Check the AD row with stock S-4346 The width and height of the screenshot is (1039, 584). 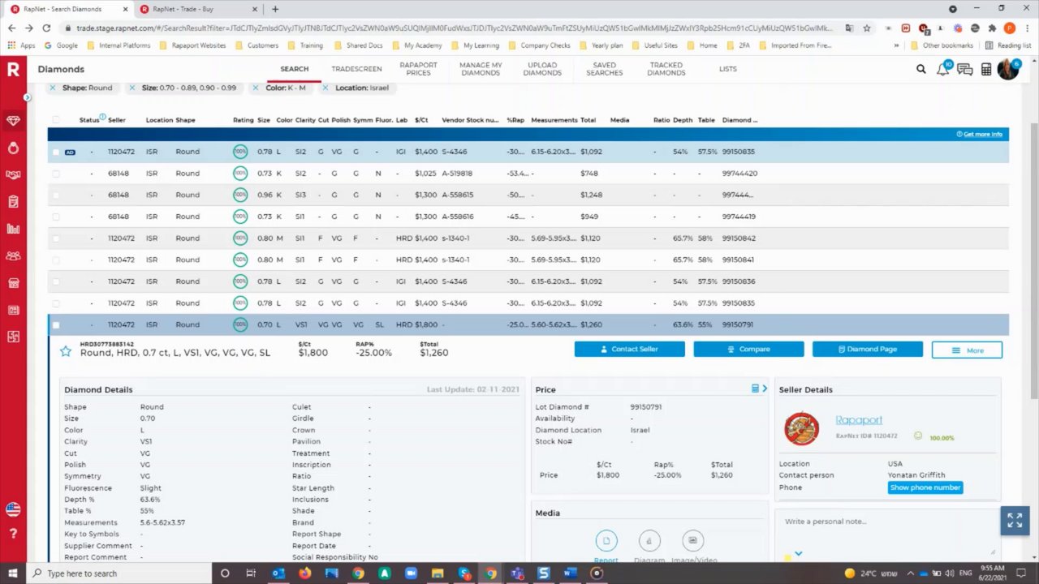(56, 152)
